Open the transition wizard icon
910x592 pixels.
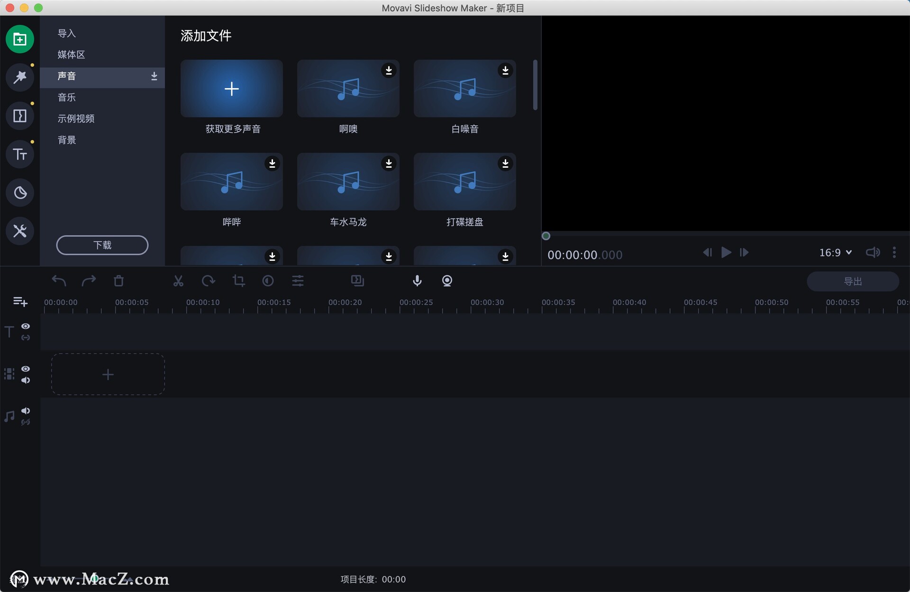[357, 281]
